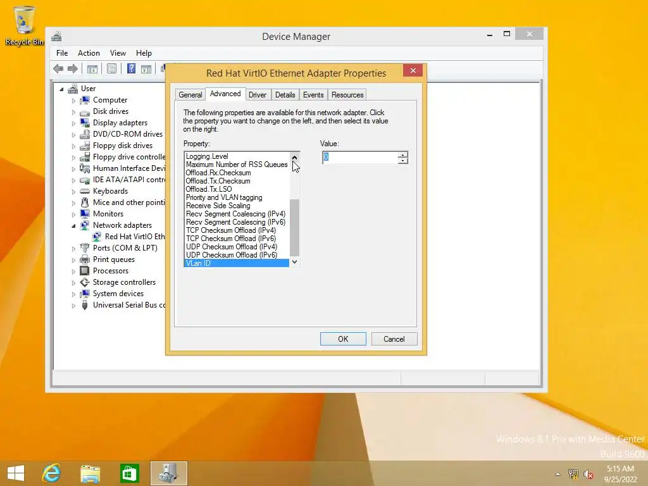Image resolution: width=648 pixels, height=486 pixels.
Task: Switch to the Driver tab
Action: 258,95
